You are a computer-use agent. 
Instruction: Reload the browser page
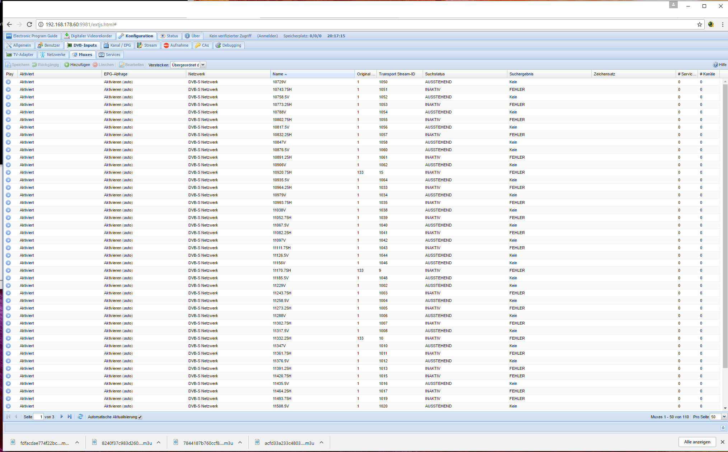[29, 24]
